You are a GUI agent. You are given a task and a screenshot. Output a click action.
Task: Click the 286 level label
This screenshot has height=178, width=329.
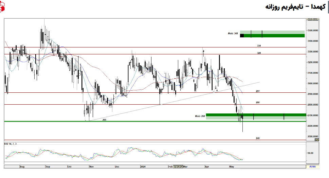point(258,102)
